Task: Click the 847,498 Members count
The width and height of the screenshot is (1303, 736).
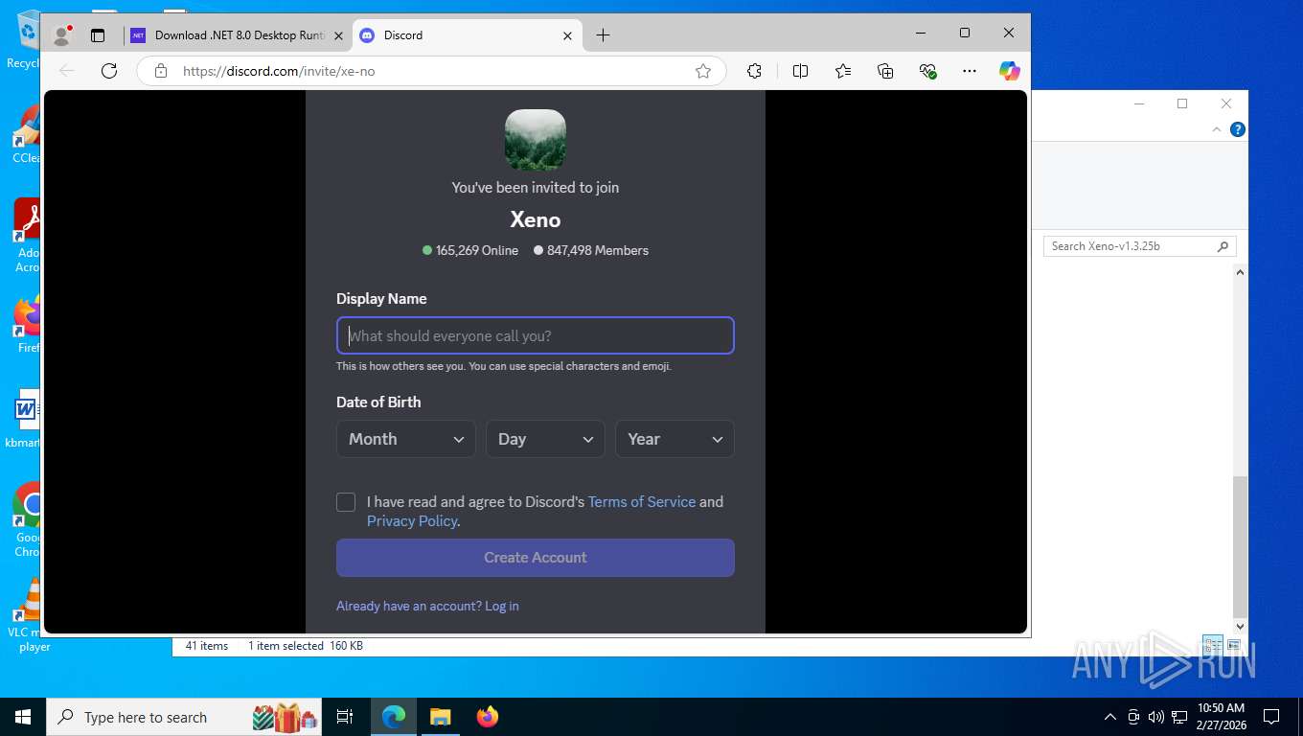Action: [591, 250]
